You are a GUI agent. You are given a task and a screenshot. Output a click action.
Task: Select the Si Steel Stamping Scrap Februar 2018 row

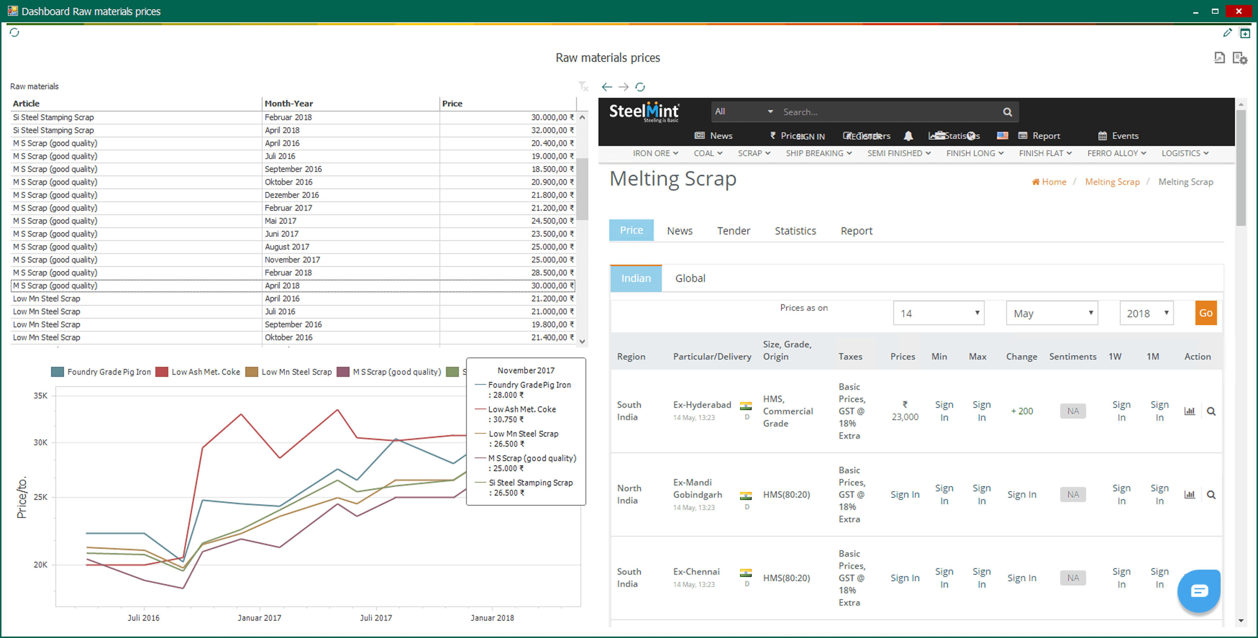(x=293, y=117)
